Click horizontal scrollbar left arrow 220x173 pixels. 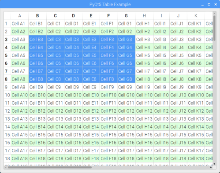[x=6, y=167]
